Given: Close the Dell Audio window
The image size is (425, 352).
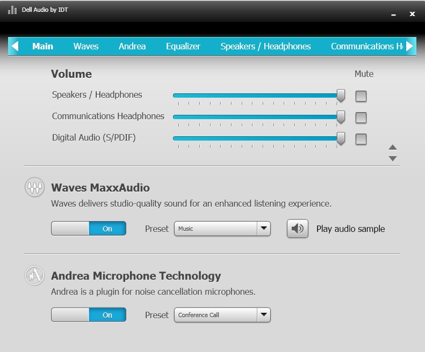Looking at the screenshot, I should 412,14.
